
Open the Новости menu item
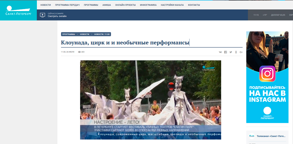[x=45, y=5]
